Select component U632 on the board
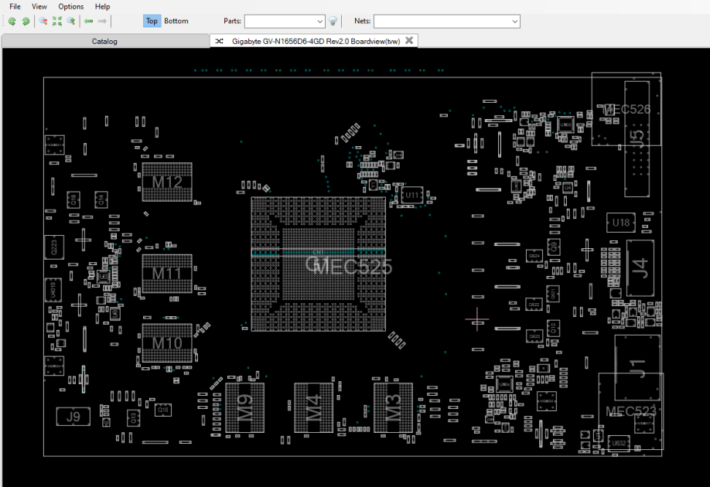The width and height of the screenshot is (710, 487). pos(619,443)
